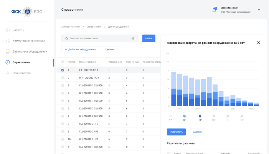Expand the Иван Иванович user menu
Image resolution: width=269 pixels, height=154 pixels.
point(259,10)
